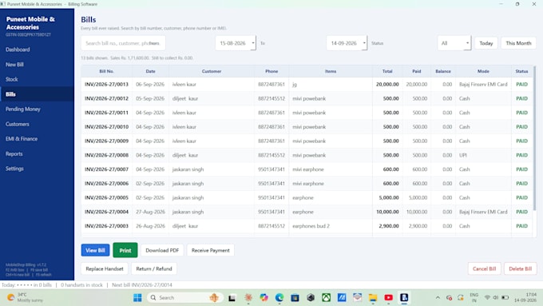Screen dimensions: 543x306
Task: Open Wi-Fi network tray icon
Action: click(487, 298)
